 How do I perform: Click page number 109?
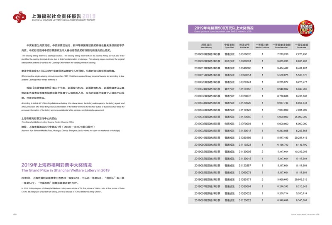point(15,214)
